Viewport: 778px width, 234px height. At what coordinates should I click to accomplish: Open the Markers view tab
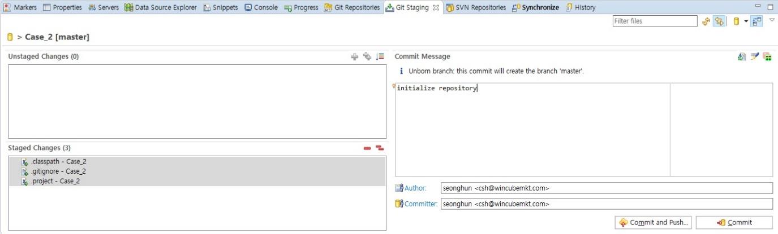click(21, 7)
